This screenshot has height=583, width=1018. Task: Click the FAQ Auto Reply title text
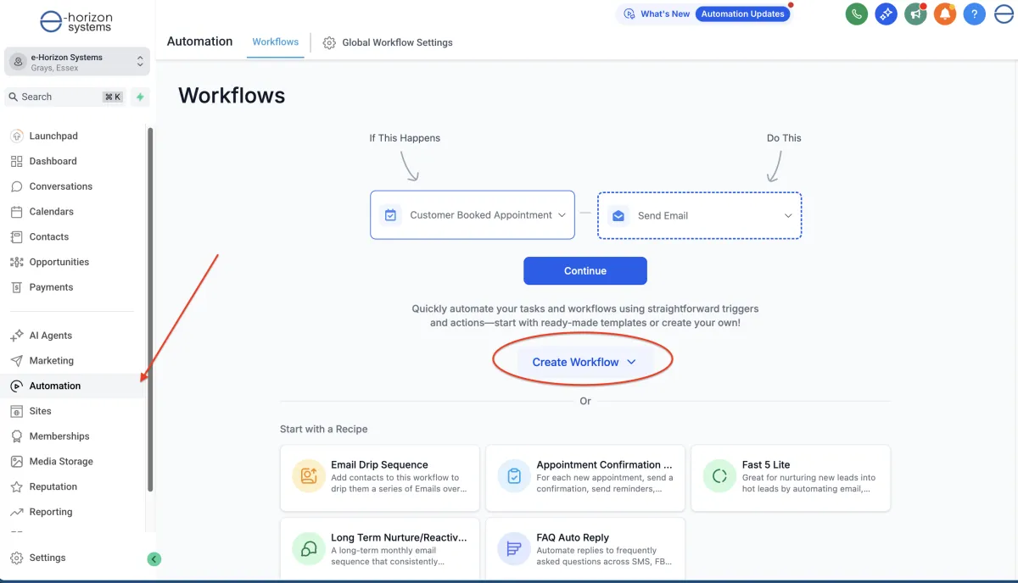click(x=573, y=537)
